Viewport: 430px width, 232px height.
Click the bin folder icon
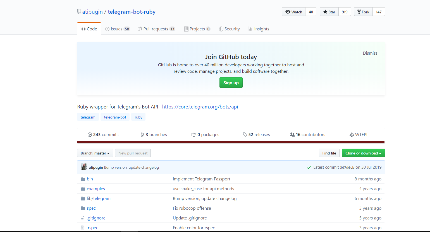point(83,179)
